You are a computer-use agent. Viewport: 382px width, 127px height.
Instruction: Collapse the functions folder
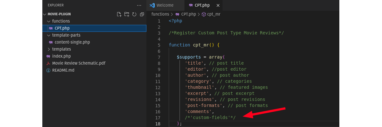point(49,21)
